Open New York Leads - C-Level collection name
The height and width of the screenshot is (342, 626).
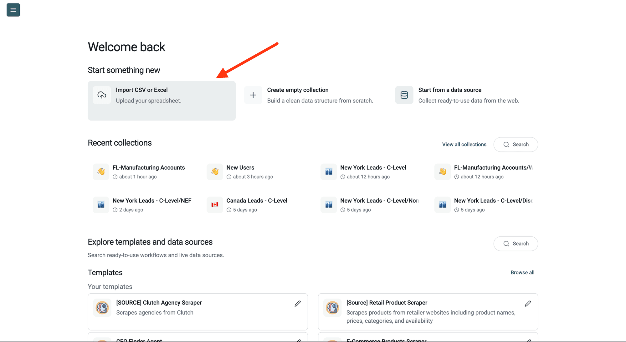click(x=373, y=168)
